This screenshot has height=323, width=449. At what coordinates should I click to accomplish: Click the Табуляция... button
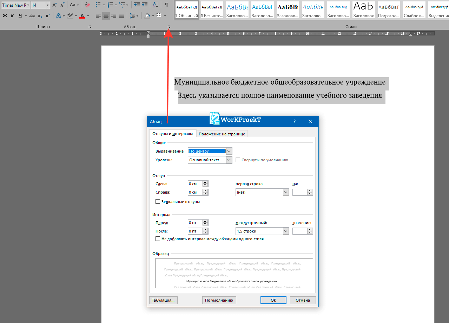click(x=163, y=300)
